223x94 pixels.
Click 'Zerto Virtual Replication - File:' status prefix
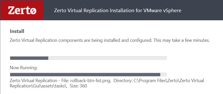pos(39,81)
